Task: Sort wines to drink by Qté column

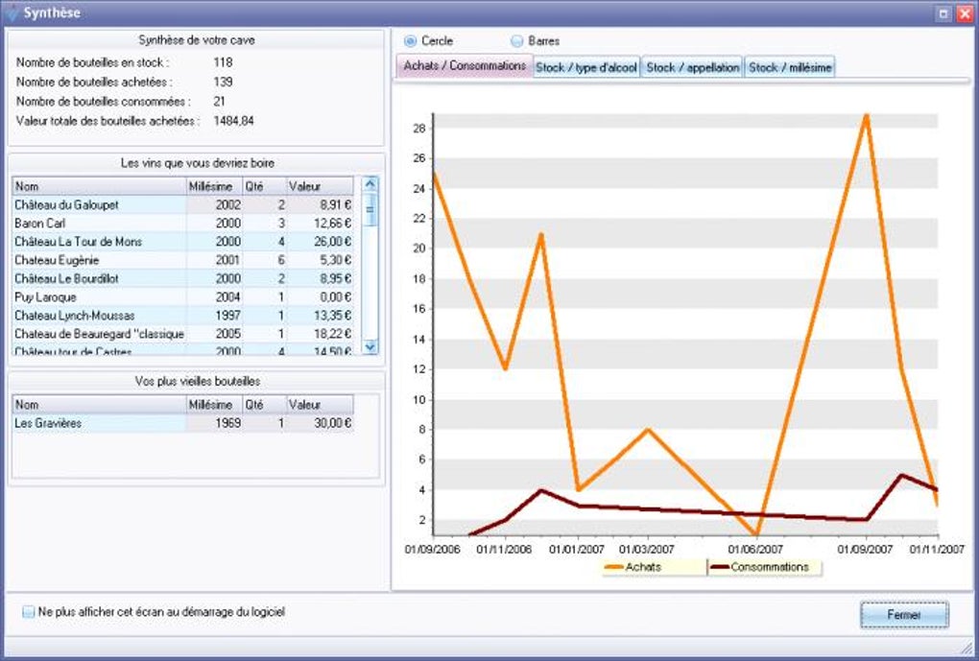Action: click(264, 186)
